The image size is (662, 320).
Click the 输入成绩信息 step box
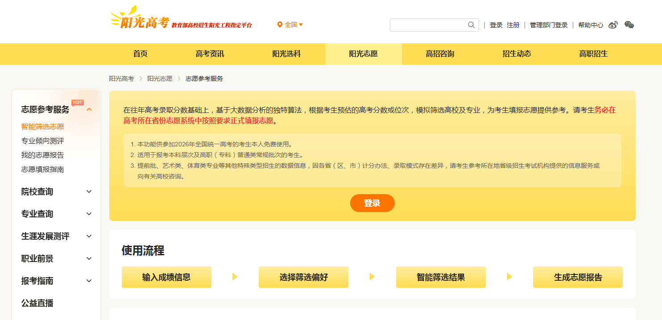(x=166, y=277)
